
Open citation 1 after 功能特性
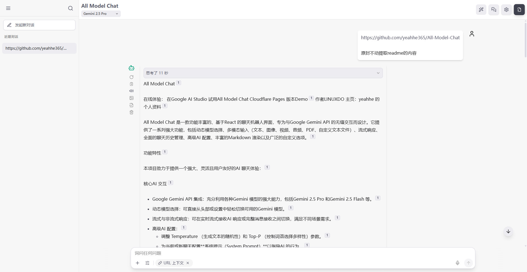[165, 152]
